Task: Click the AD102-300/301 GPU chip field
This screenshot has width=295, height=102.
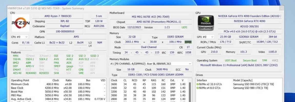Action: tap(250, 26)
